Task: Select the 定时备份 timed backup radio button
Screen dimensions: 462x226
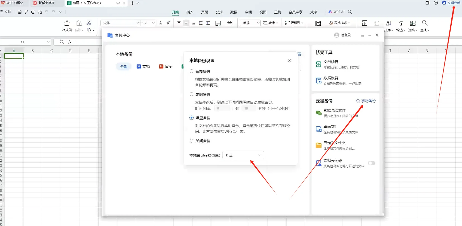Action: coord(191,94)
